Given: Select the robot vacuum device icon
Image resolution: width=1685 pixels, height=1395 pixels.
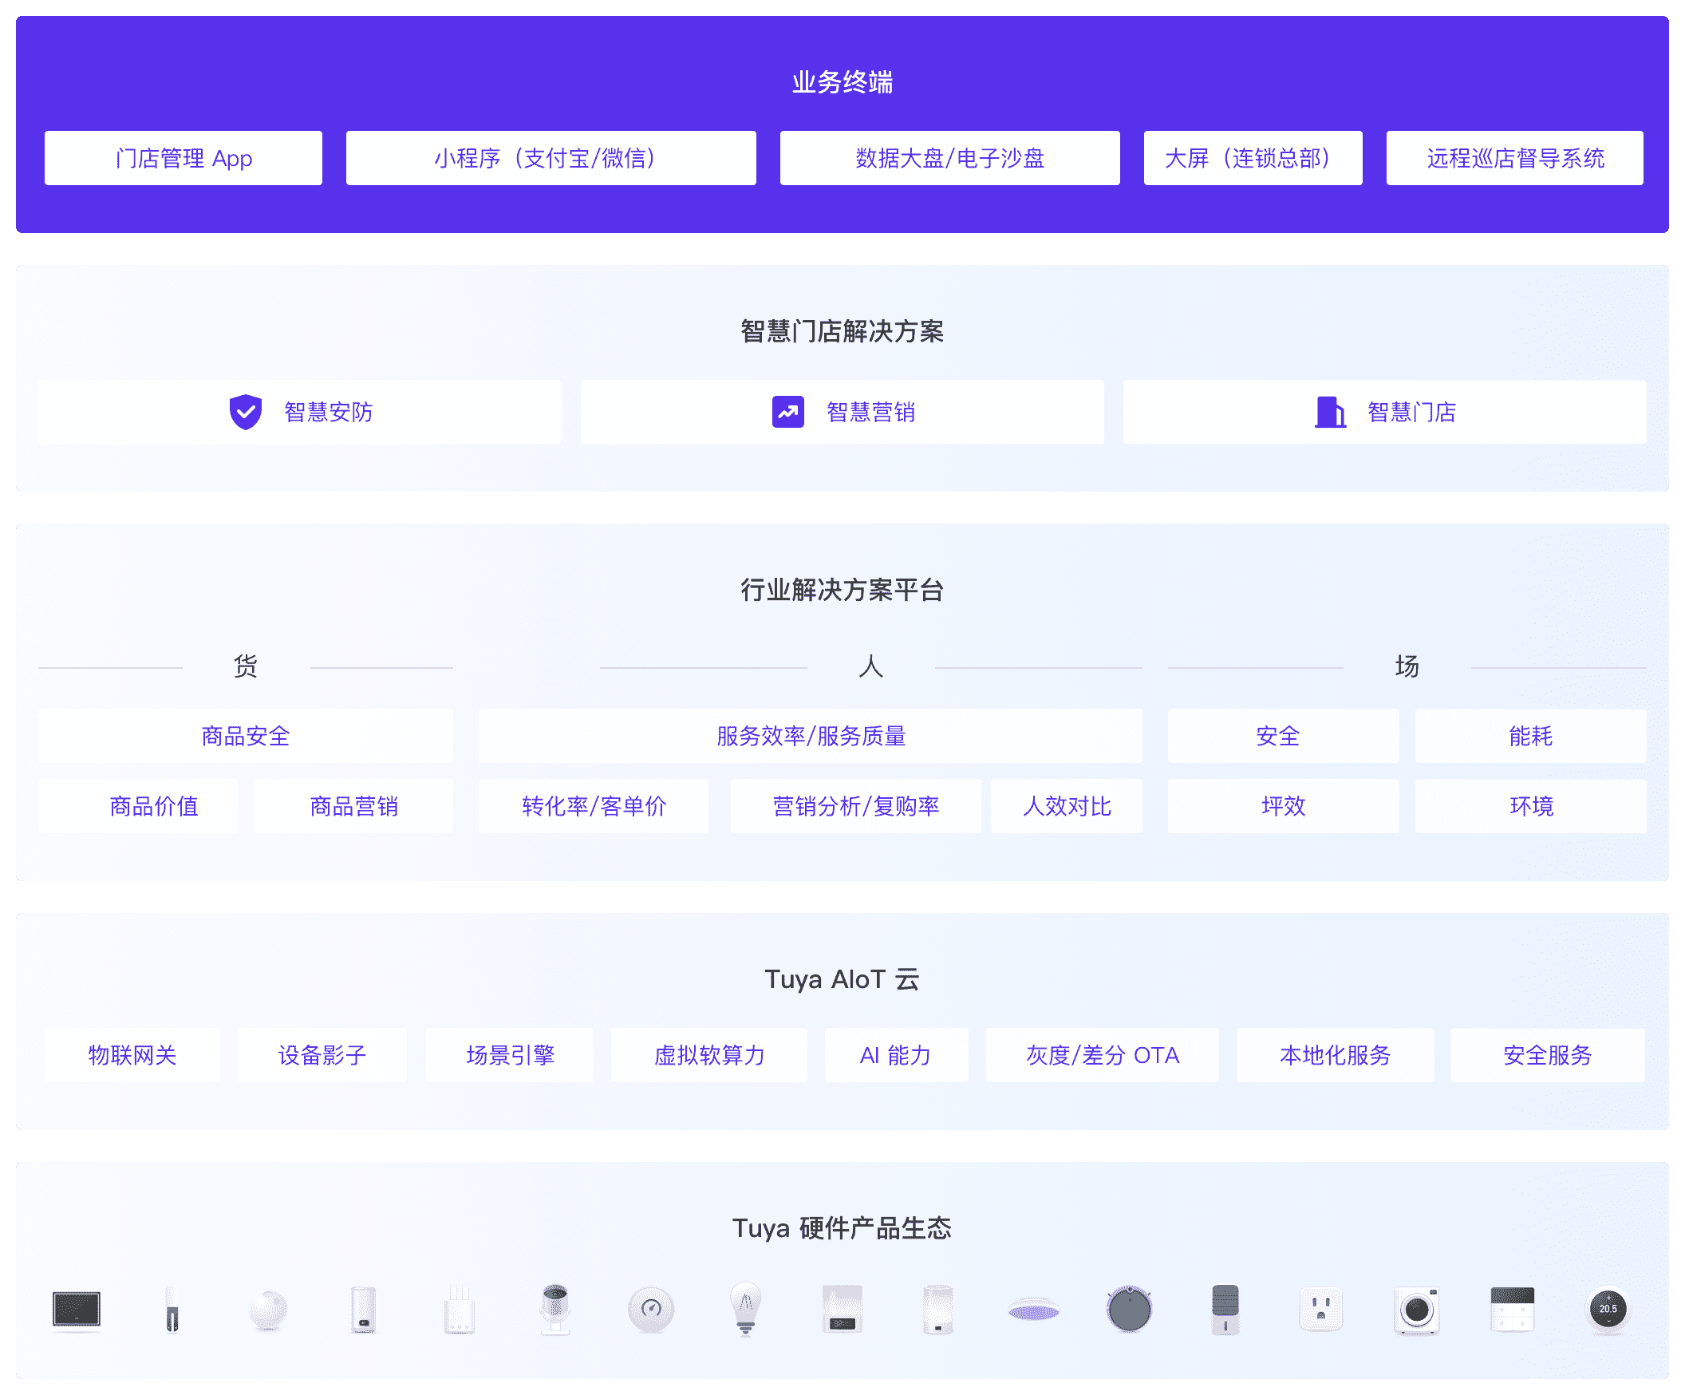Looking at the screenshot, I should [x=1129, y=1310].
